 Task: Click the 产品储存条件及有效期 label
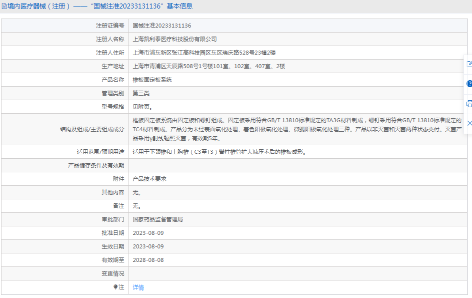coord(96,166)
